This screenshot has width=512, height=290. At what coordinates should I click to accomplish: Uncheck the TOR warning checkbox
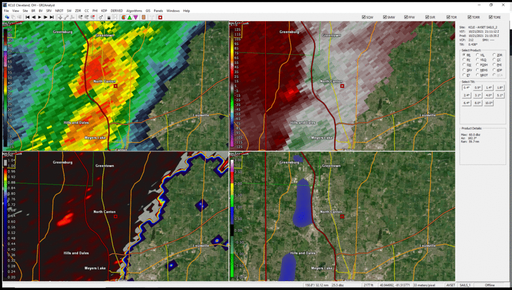coord(449,17)
